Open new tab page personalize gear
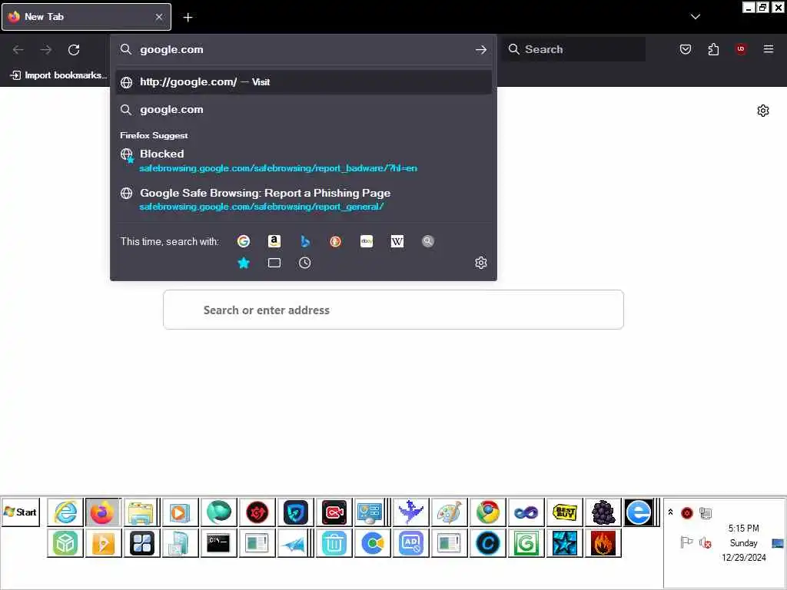 click(763, 111)
